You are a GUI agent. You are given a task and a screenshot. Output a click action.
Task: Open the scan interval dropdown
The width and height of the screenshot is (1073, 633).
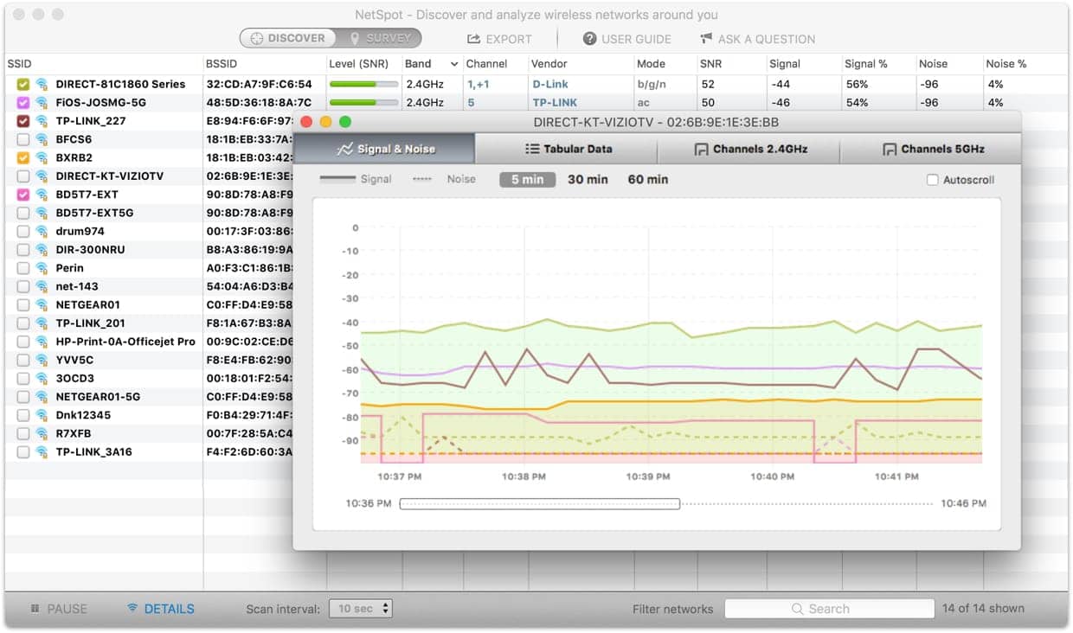(x=355, y=608)
